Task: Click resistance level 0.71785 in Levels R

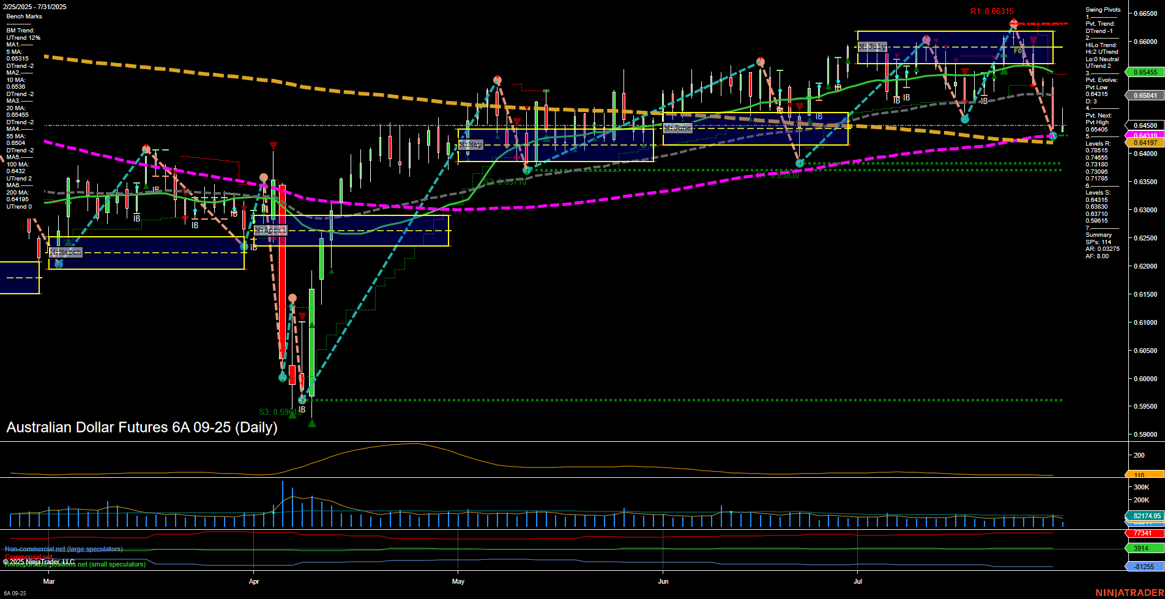Action: pyautogui.click(x=1096, y=179)
